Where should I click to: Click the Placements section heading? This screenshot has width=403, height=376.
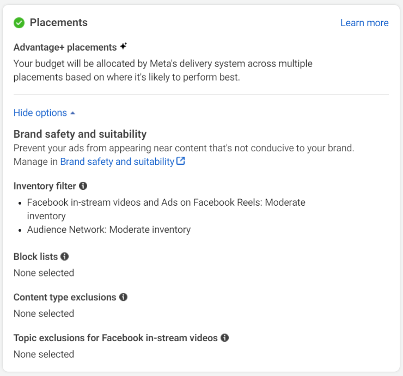(x=58, y=22)
